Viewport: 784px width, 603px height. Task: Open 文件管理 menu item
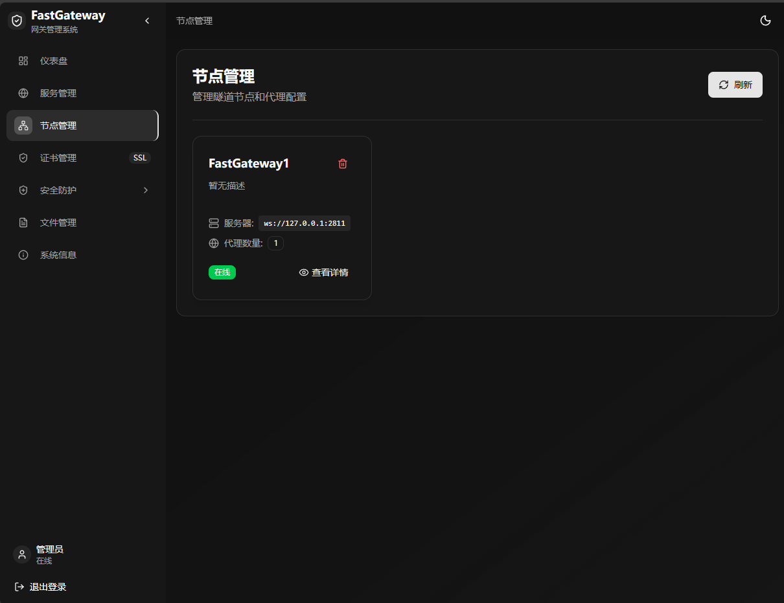pyautogui.click(x=82, y=223)
